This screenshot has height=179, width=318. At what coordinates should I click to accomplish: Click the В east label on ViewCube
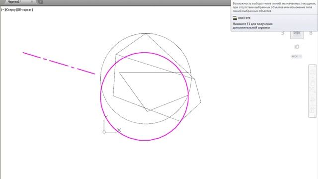[x=311, y=33]
